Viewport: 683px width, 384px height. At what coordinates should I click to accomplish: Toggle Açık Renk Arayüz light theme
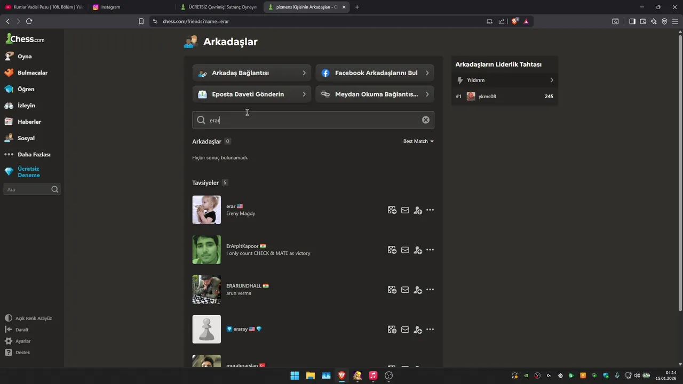pyautogui.click(x=29, y=318)
